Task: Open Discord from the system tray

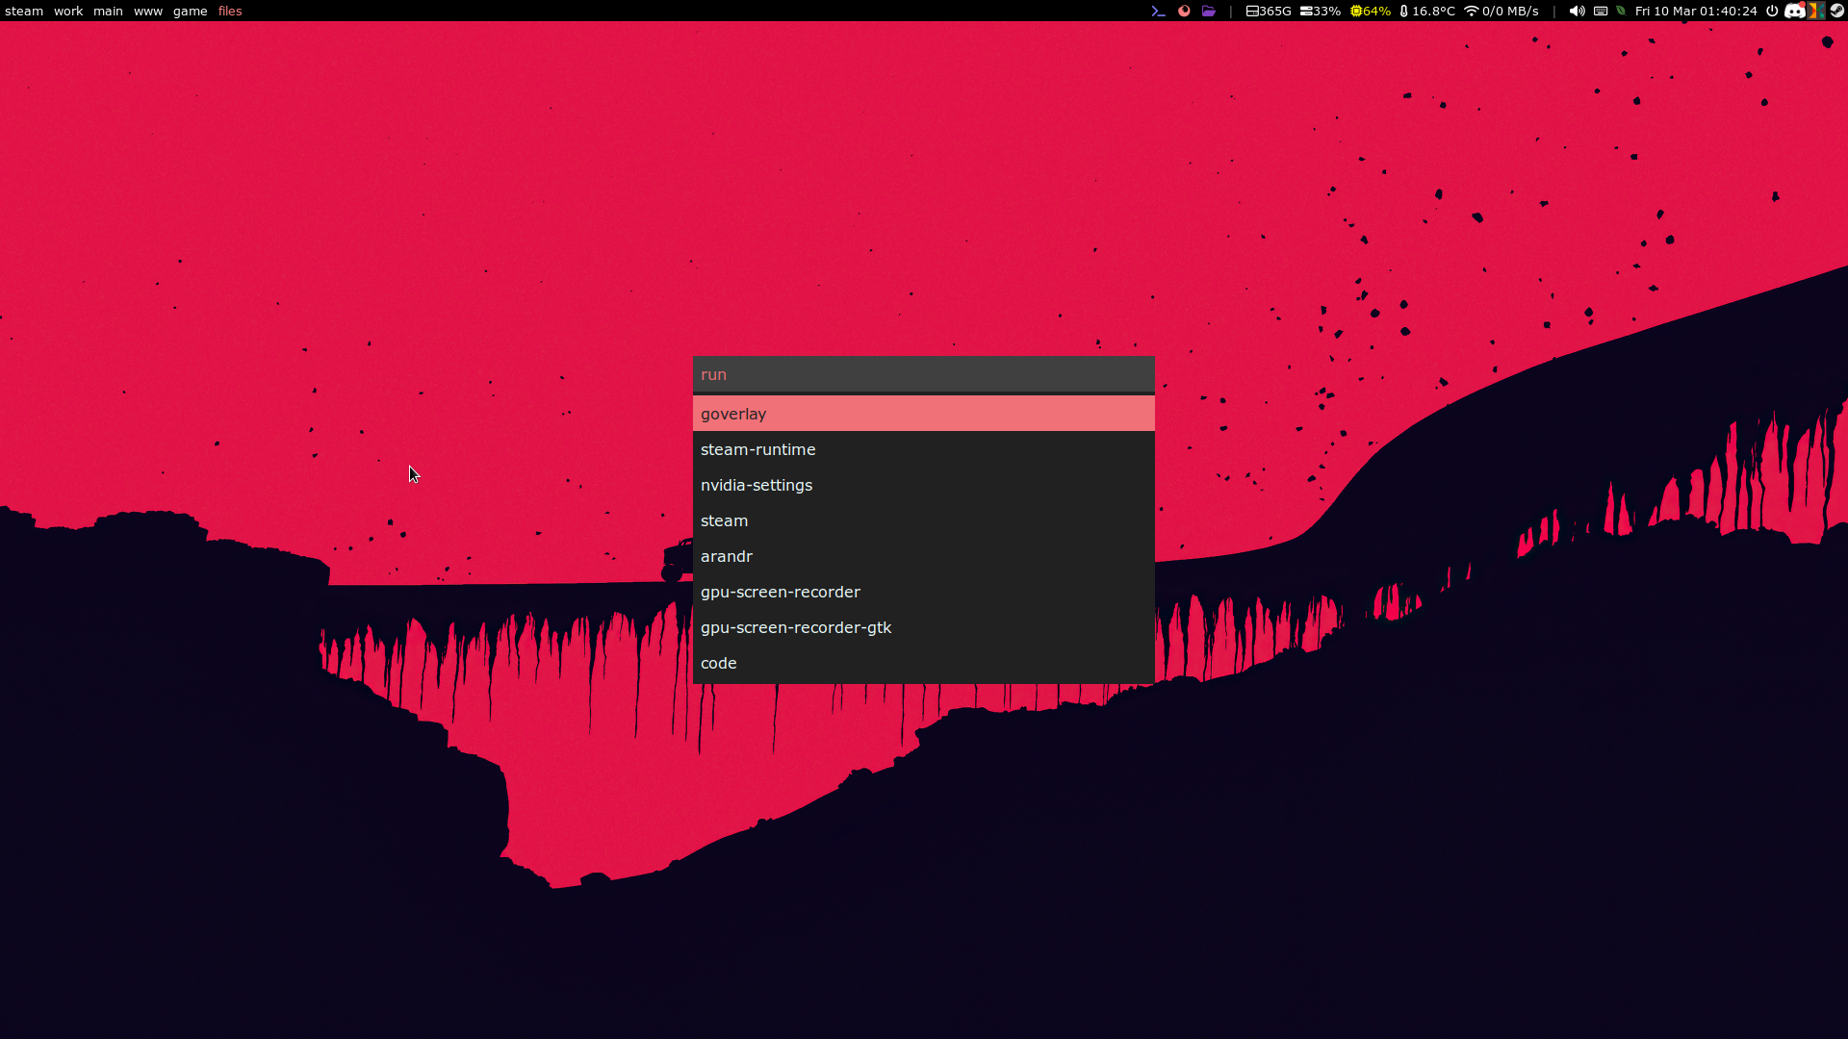Action: pyautogui.click(x=1794, y=12)
